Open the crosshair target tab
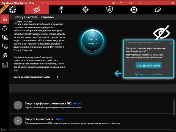The image size is (176, 132). (86, 10)
